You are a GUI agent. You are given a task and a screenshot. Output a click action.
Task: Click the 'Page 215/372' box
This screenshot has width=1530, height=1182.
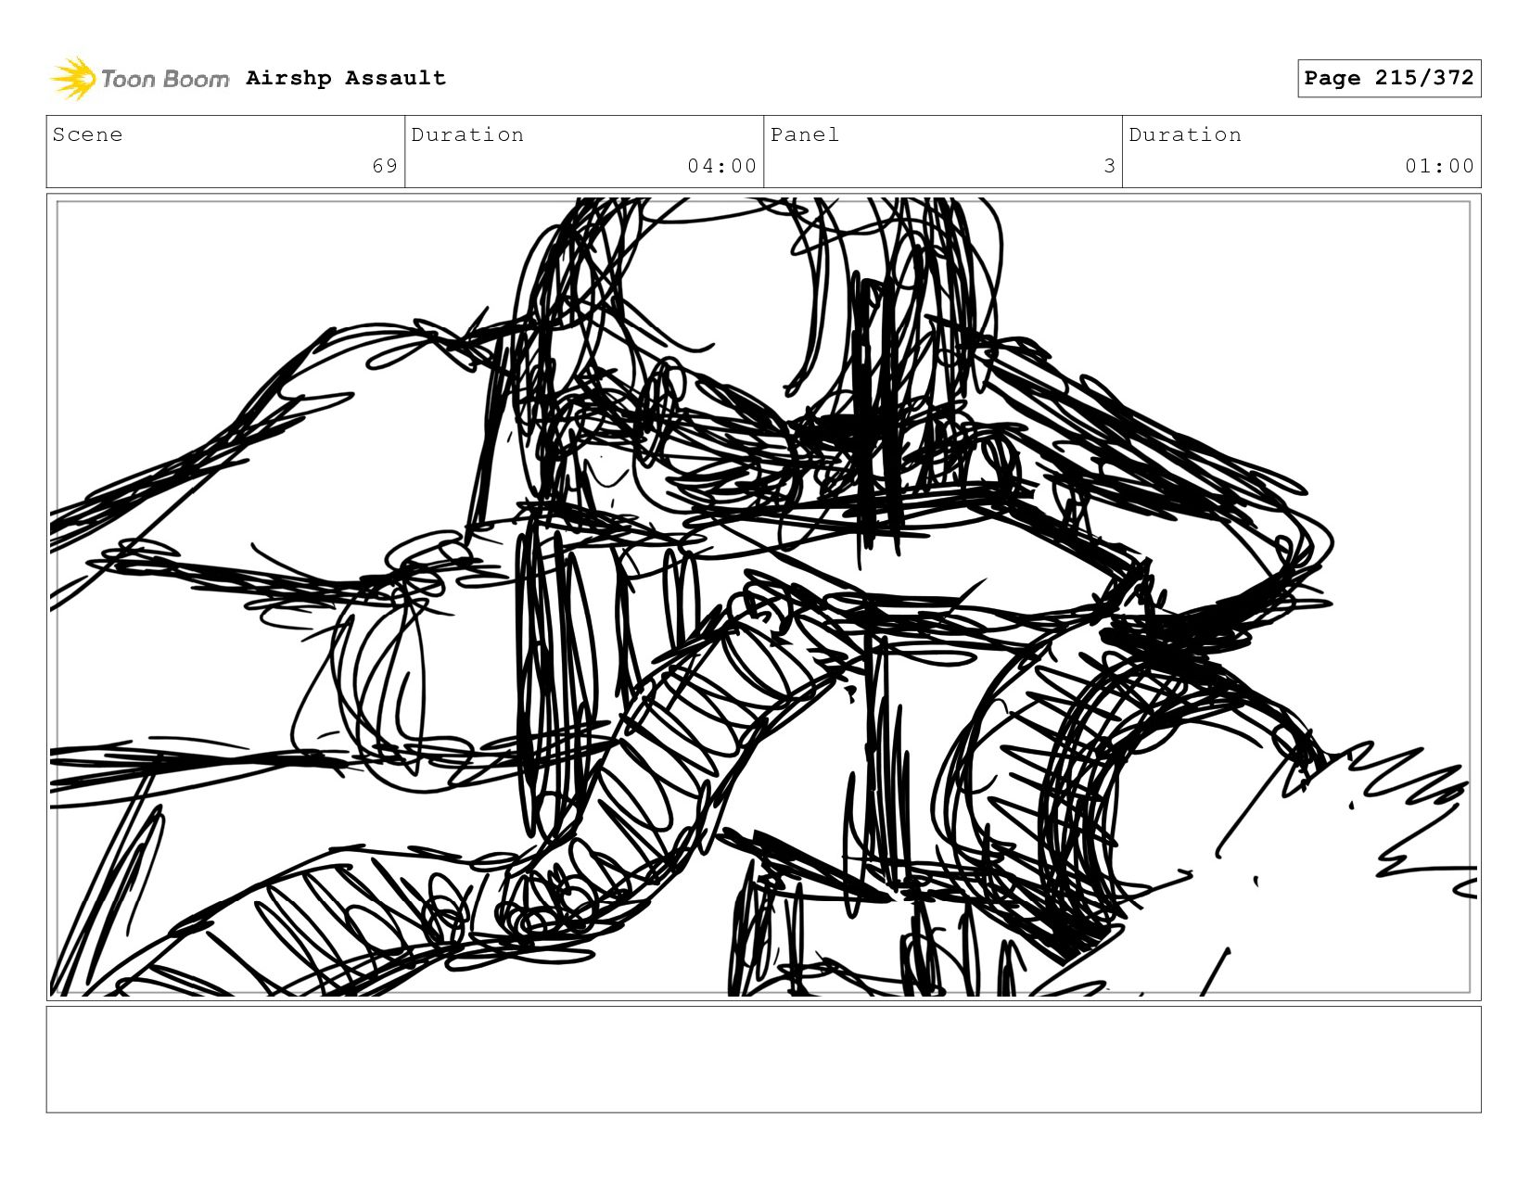[1389, 78]
